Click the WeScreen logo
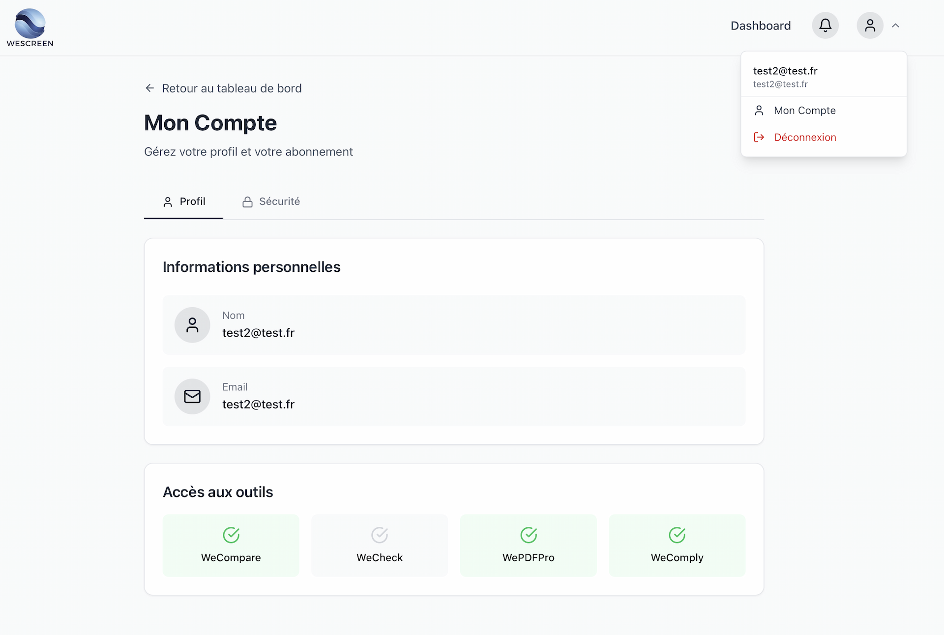Viewport: 944px width, 635px height. [30, 28]
